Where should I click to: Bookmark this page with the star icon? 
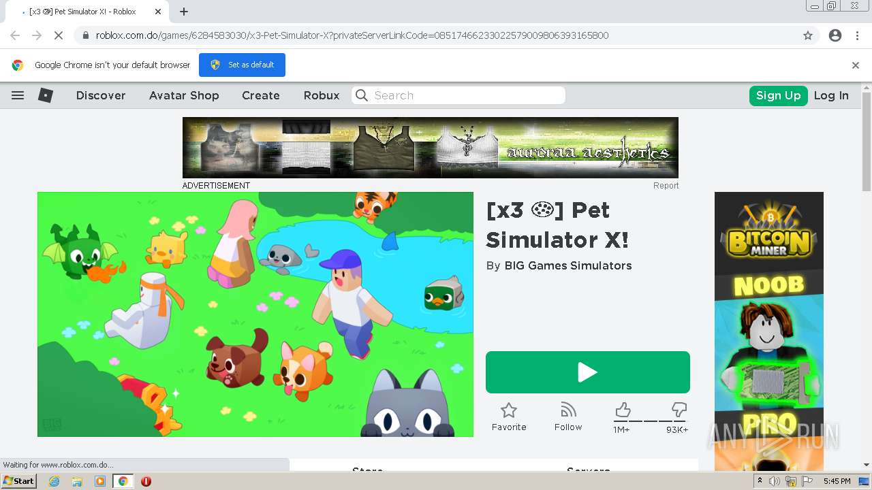coord(808,35)
